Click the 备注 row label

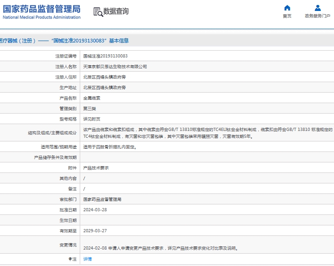tap(72, 189)
